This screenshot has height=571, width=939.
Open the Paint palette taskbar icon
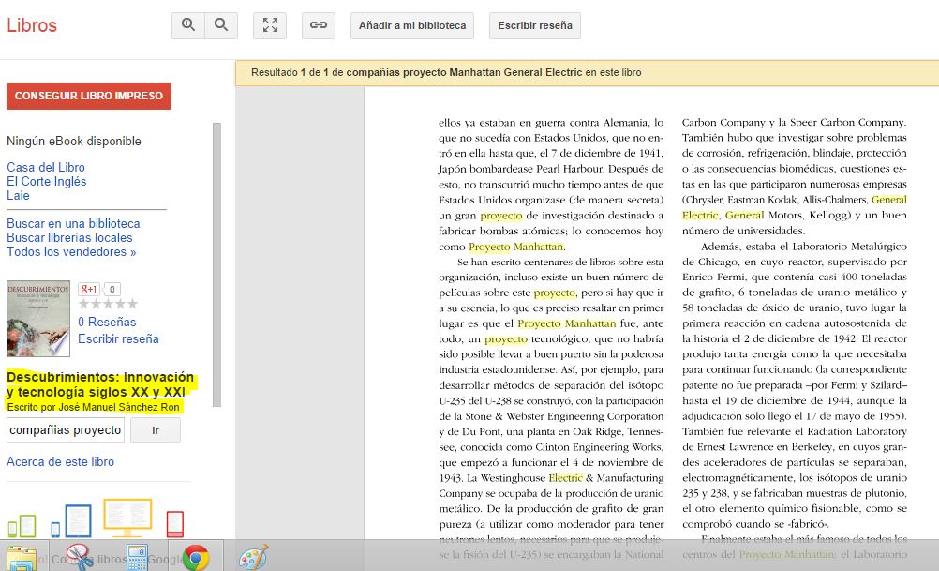pyautogui.click(x=253, y=557)
